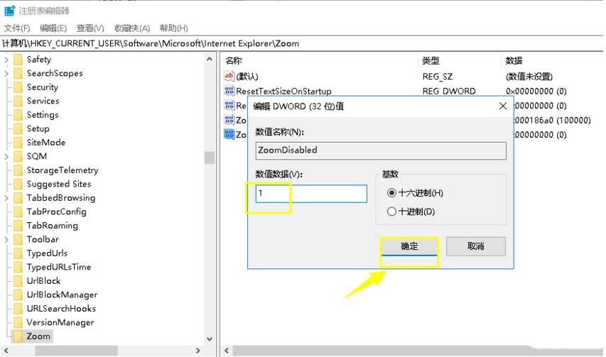Click the tree pane scroll right arrow

[x=198, y=351]
